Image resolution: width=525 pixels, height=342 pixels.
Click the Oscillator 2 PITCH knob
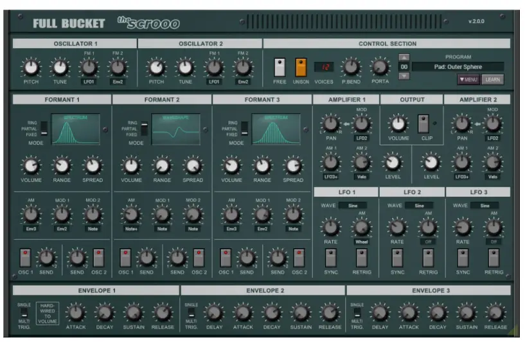pos(156,67)
